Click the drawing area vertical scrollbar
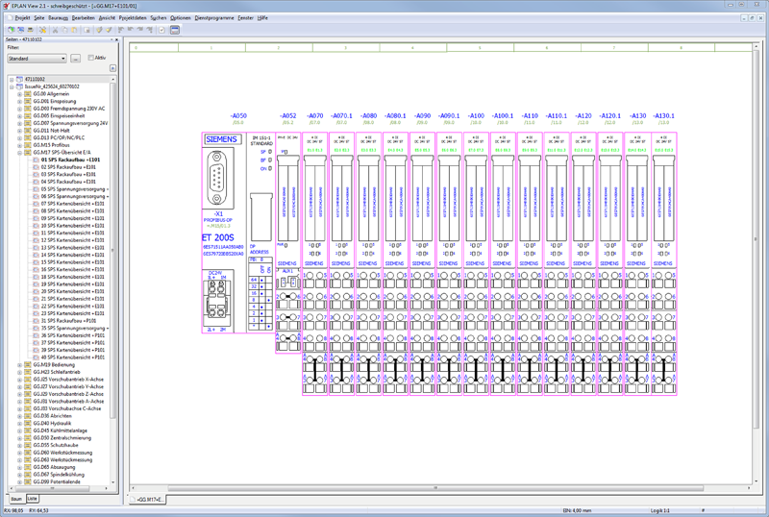 756,239
